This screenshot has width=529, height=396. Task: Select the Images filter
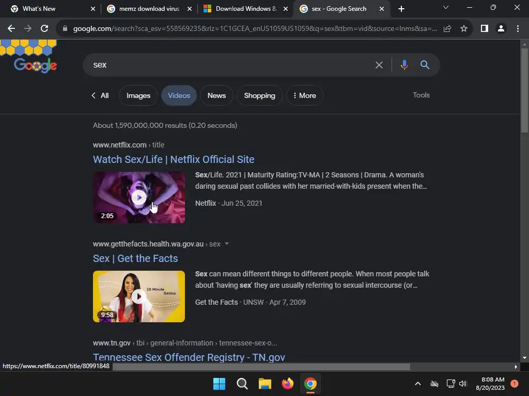click(x=138, y=95)
